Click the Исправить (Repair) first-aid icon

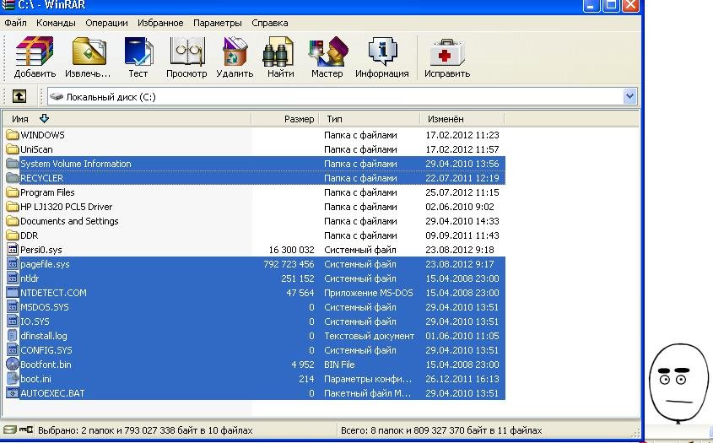pos(447,51)
